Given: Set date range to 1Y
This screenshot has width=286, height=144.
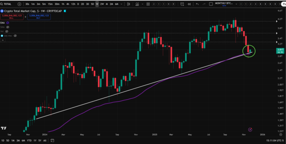Looking at the screenshot, I should (x=35, y=140).
